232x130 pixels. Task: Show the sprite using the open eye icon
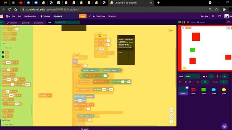186,82
